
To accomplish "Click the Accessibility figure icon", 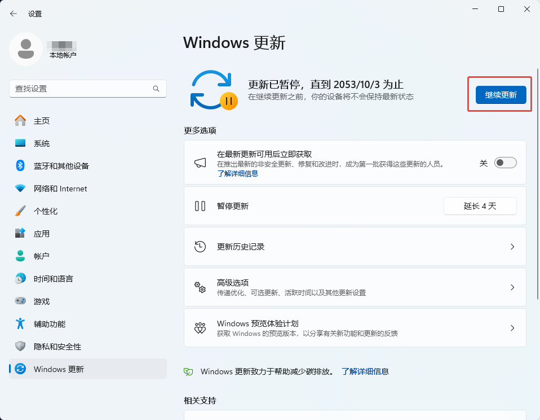I will coord(20,323).
